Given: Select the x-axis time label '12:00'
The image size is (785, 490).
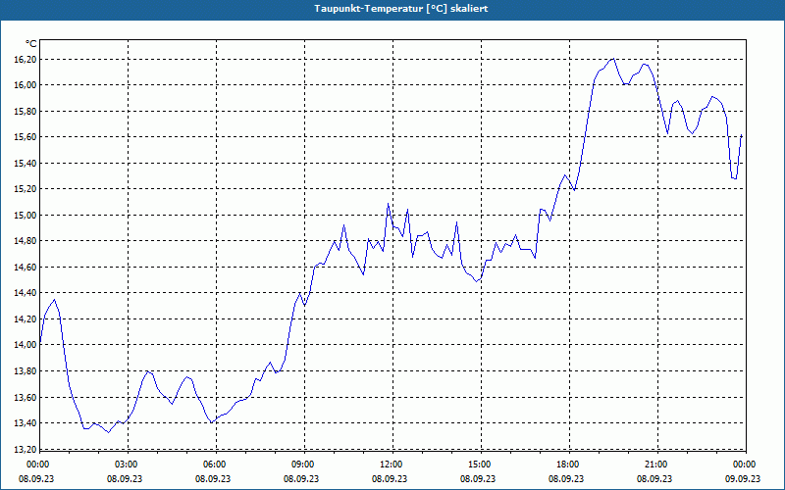Looking at the screenshot, I should tap(392, 465).
